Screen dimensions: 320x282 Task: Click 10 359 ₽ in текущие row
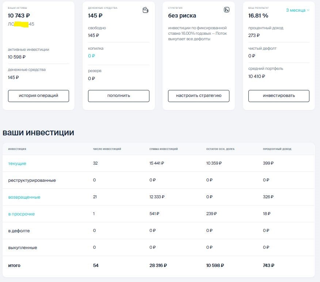[x=214, y=163]
